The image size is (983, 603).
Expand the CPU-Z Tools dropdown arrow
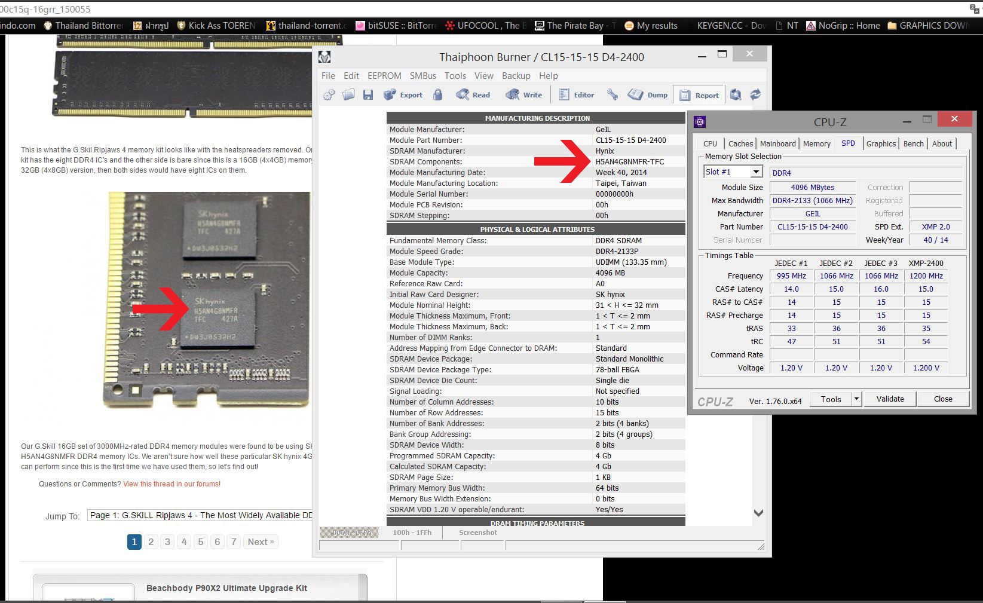tap(856, 399)
